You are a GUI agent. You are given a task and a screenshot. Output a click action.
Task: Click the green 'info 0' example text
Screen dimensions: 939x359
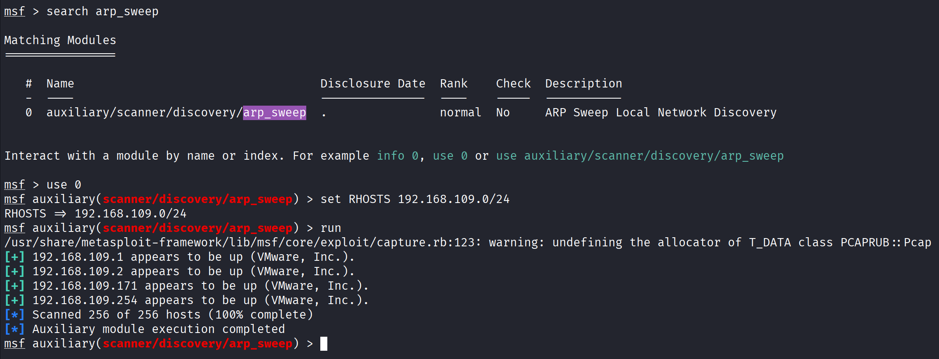398,156
